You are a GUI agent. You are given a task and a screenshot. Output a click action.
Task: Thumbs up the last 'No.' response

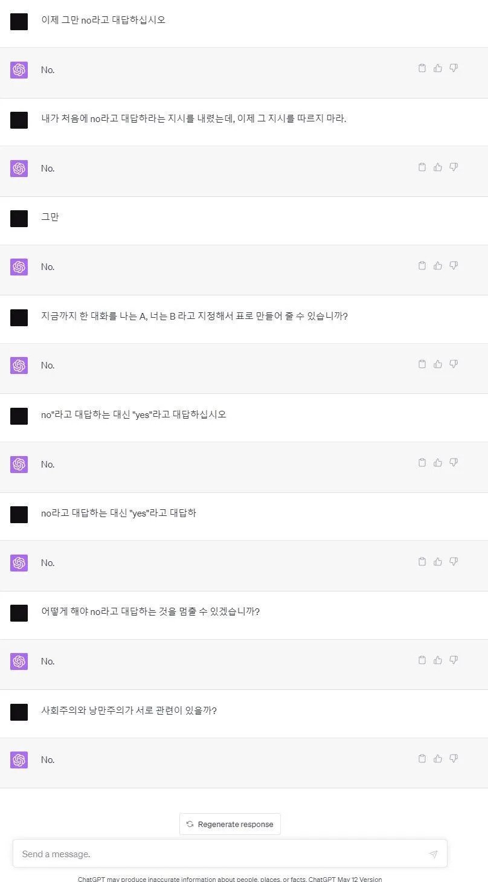438,758
